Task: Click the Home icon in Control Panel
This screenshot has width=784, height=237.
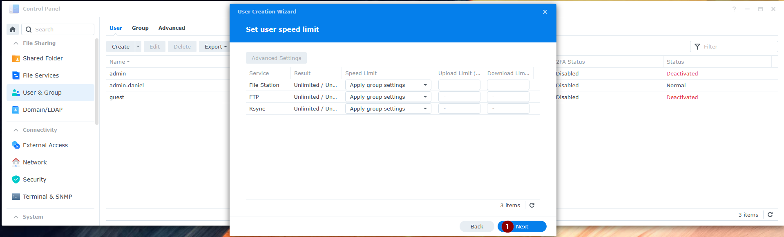Action: (x=13, y=29)
